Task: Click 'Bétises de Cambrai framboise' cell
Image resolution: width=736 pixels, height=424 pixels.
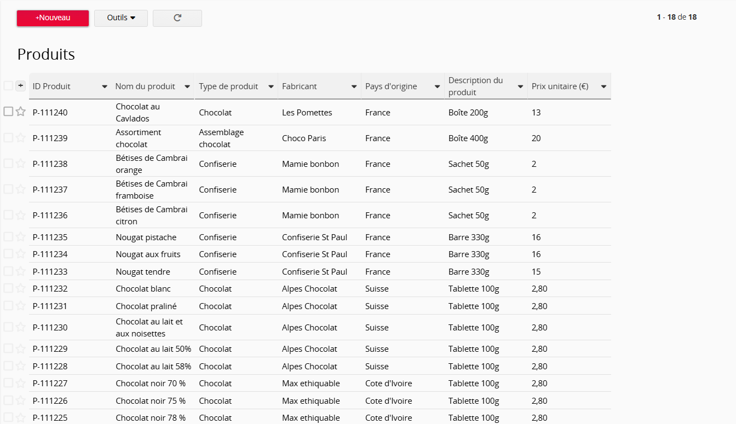Action: click(152, 190)
